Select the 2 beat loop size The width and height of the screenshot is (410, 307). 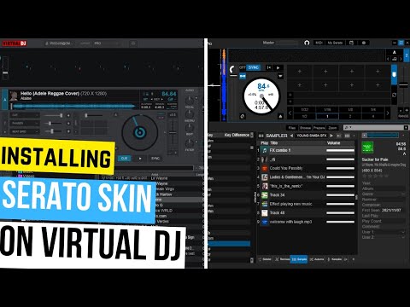click(350, 116)
